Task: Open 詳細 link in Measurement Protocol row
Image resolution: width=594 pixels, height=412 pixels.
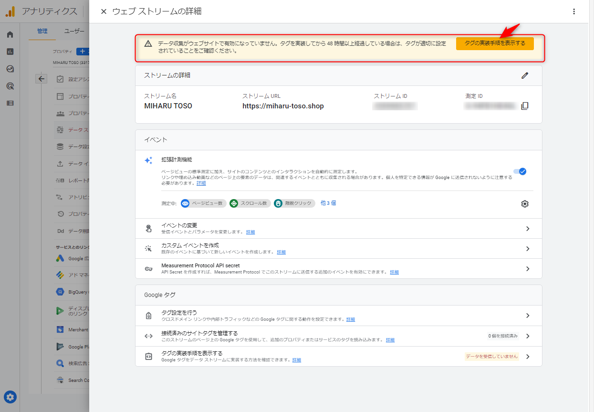Action: pyautogui.click(x=394, y=272)
